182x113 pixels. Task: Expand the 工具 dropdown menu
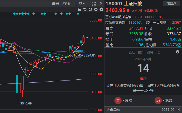click(80, 4)
